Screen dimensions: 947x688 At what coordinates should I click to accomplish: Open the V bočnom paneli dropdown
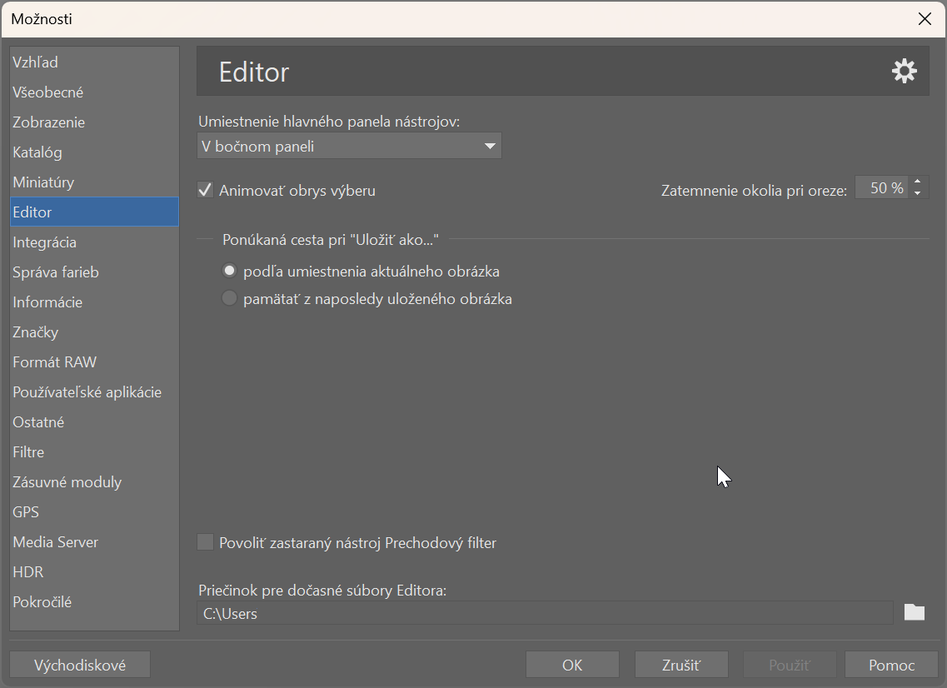coord(349,146)
